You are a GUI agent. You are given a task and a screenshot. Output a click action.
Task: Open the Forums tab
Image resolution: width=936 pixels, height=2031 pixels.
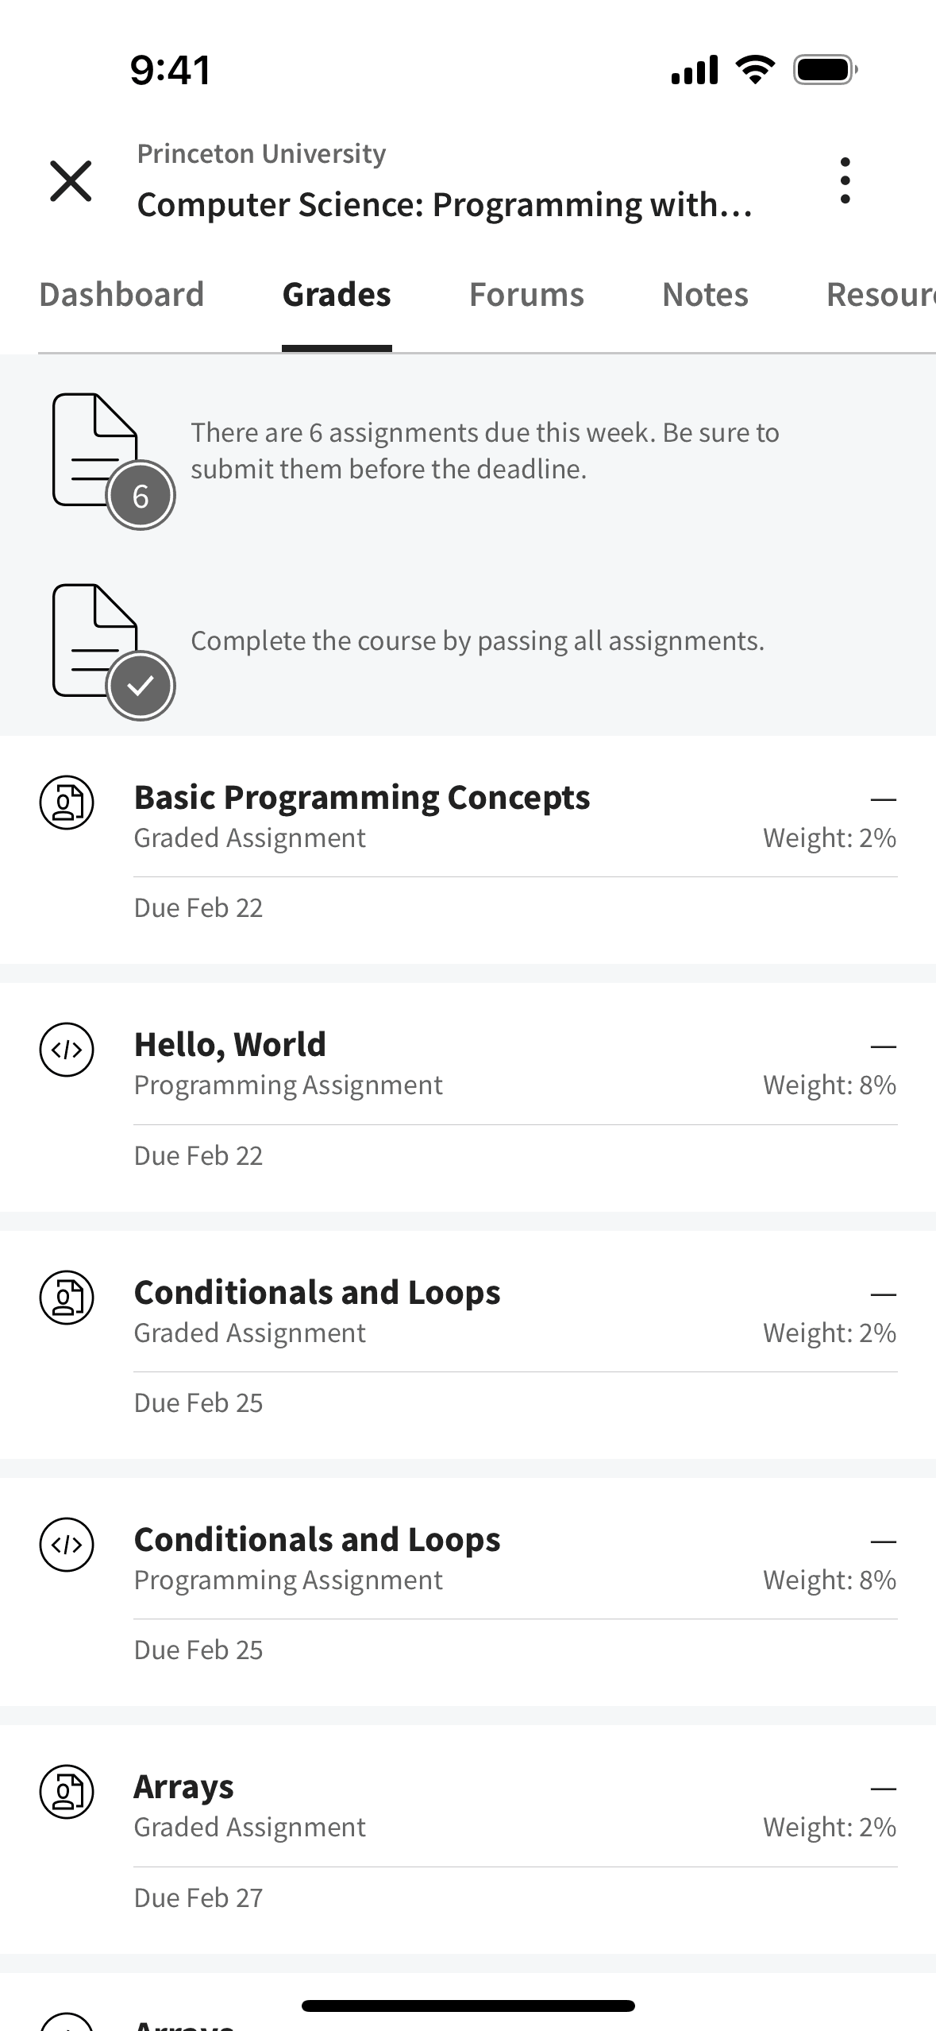tap(526, 295)
